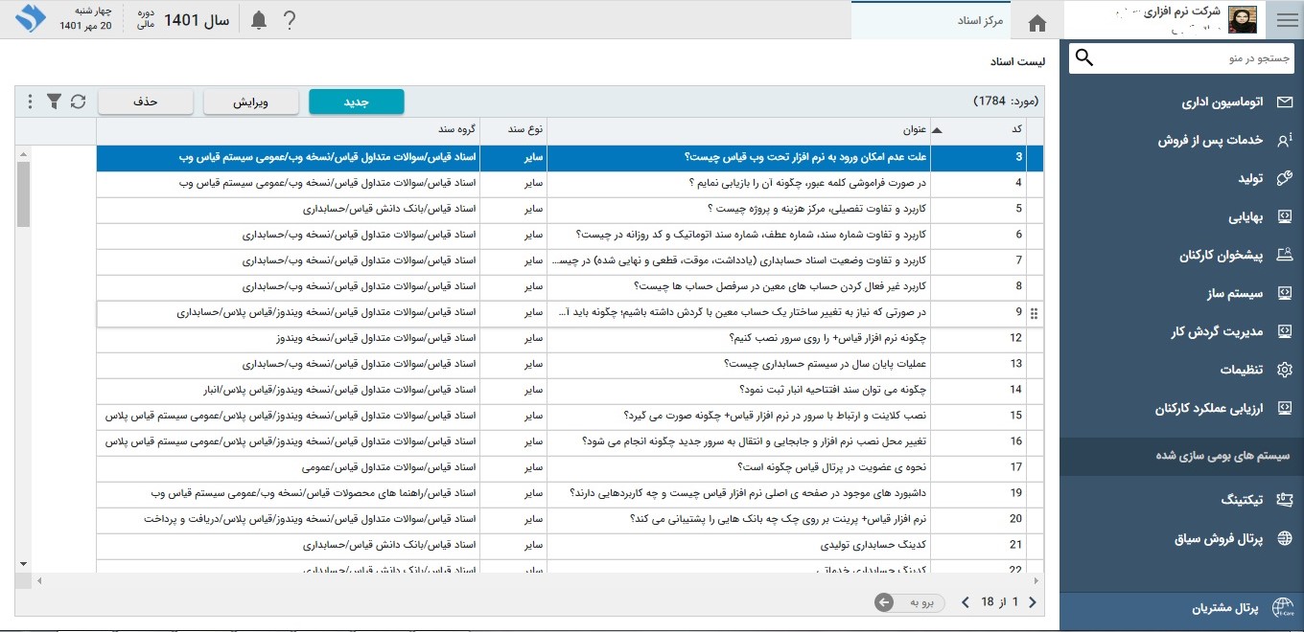Open the three-dot grid options menu
The width and height of the screenshot is (1304, 632).
click(31, 102)
